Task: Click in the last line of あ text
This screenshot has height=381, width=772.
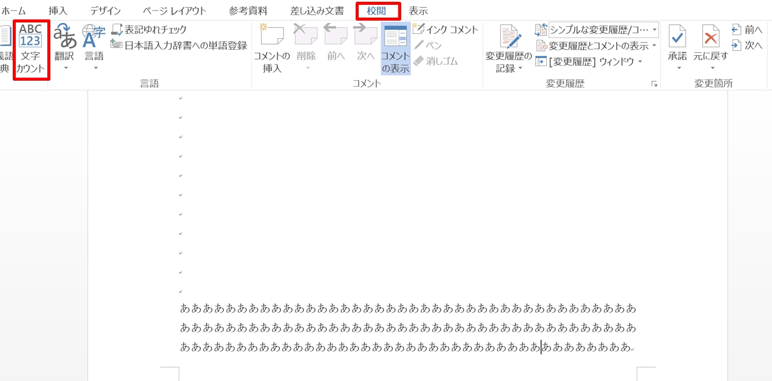Action: (405, 348)
